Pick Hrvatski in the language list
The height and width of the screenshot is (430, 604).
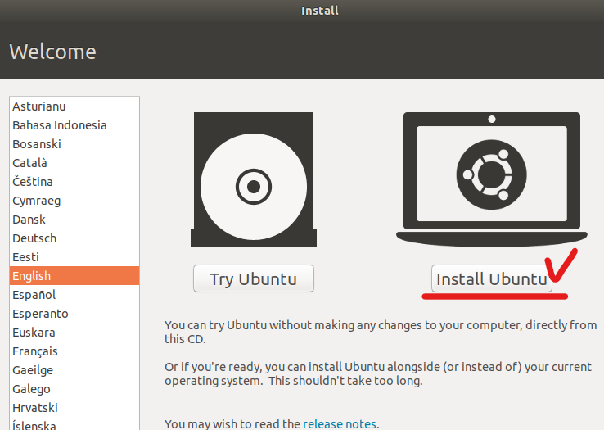point(74,408)
